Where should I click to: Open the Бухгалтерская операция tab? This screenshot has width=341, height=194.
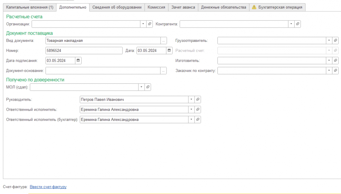tap(277, 7)
